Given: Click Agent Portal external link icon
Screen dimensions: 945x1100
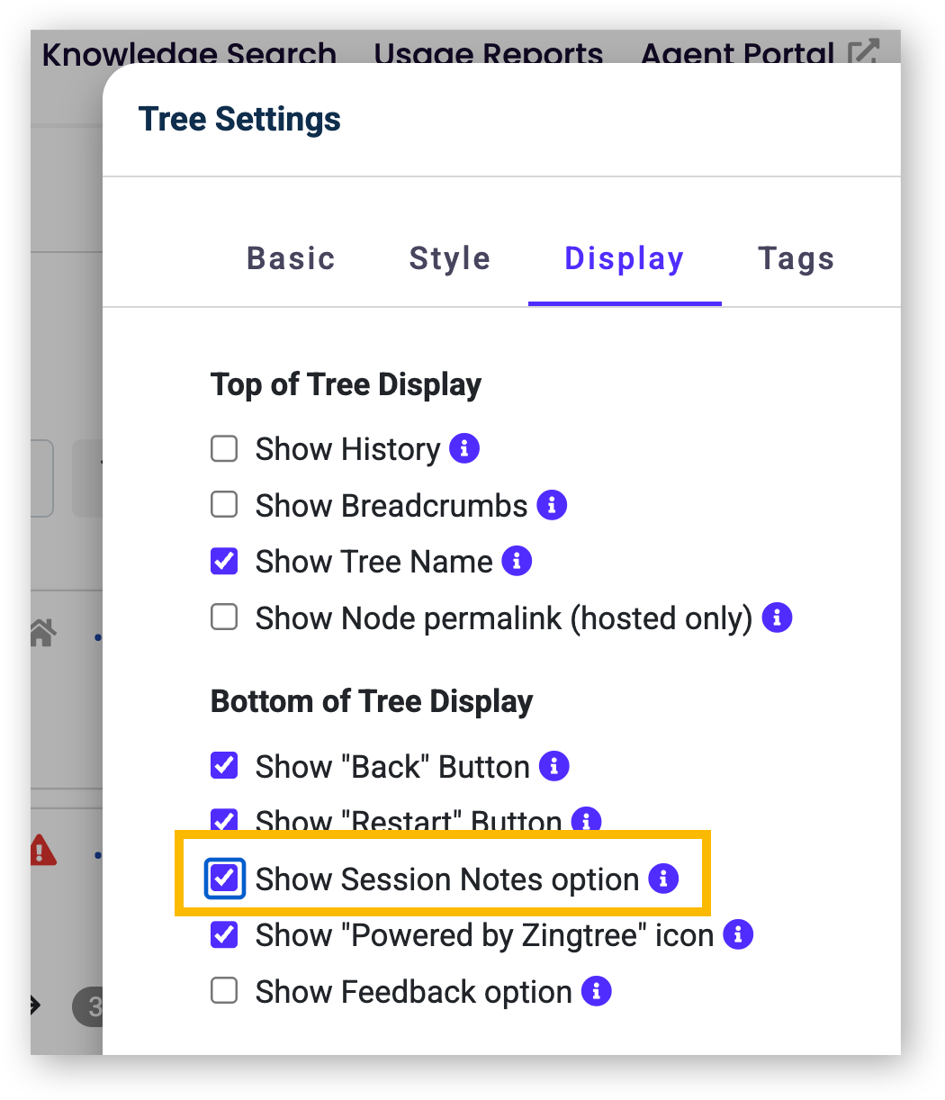Looking at the screenshot, I should coord(863,52).
